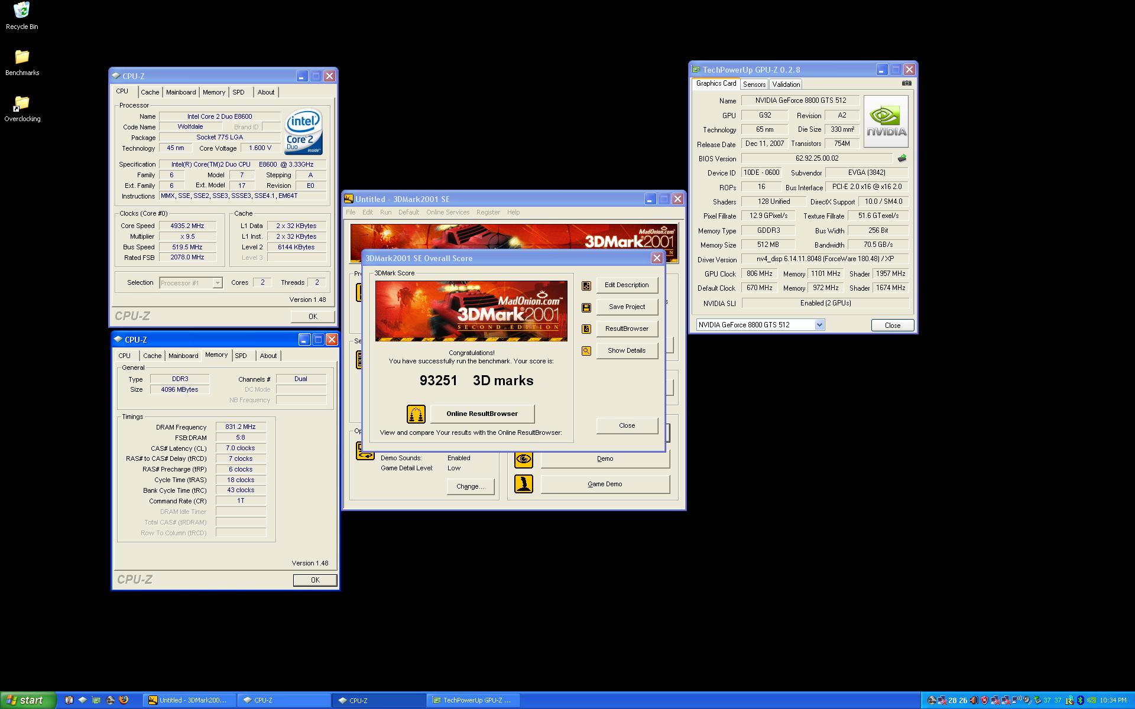The height and width of the screenshot is (709, 1135).
Task: Open the Default menu in 3DMark2001 SE
Action: pyautogui.click(x=408, y=212)
